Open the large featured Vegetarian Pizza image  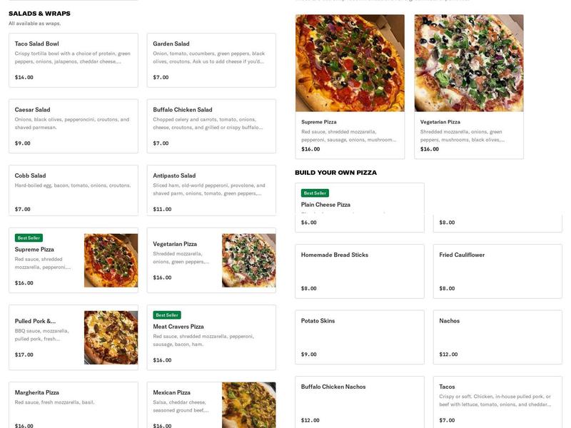click(469, 63)
